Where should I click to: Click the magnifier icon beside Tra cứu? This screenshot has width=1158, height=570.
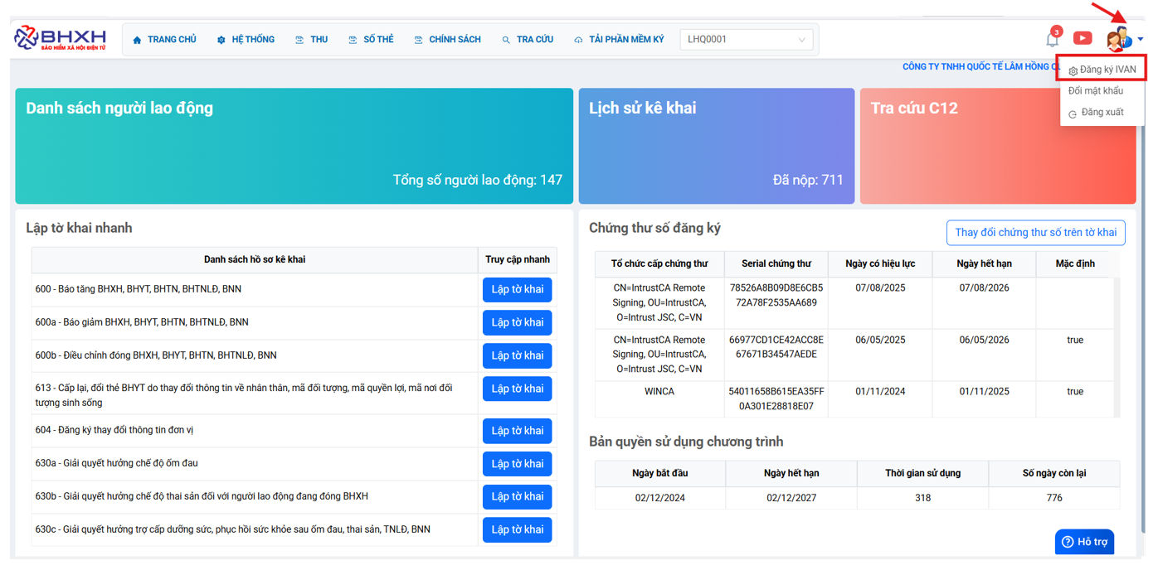coord(506,40)
